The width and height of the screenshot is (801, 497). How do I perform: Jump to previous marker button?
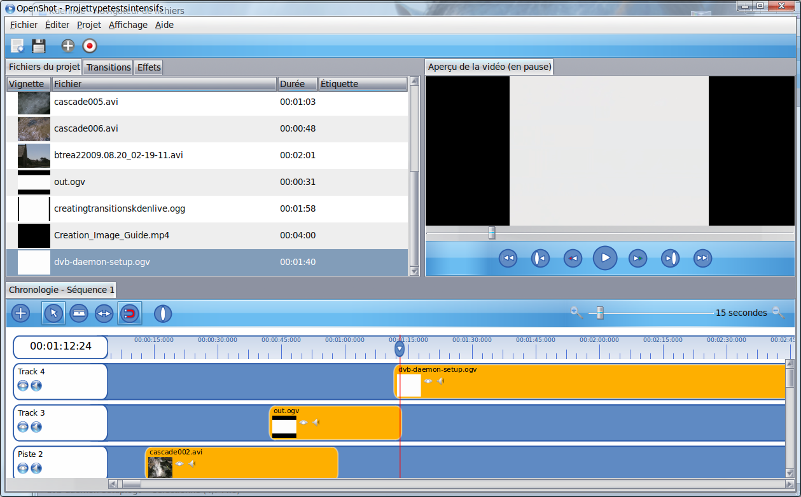[x=540, y=258]
